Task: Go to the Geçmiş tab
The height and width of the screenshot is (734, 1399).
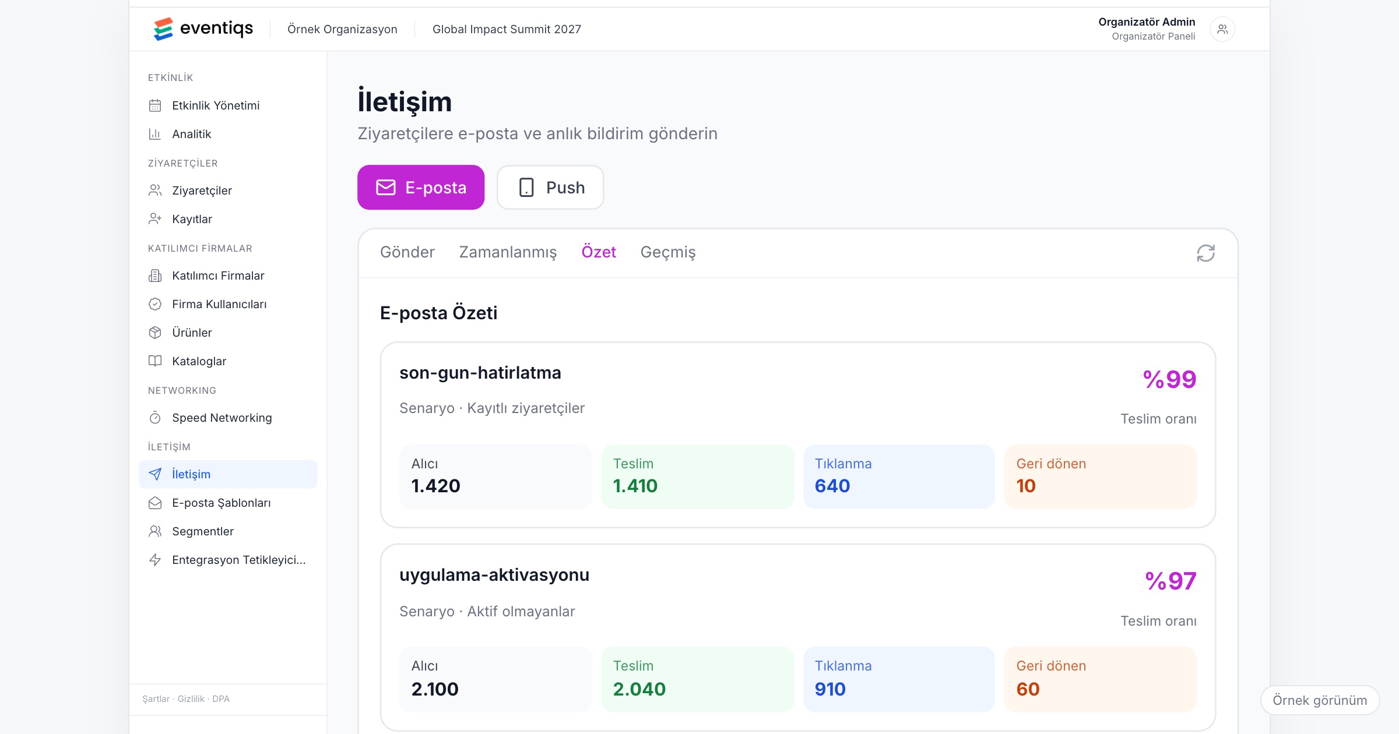Action: click(x=667, y=252)
